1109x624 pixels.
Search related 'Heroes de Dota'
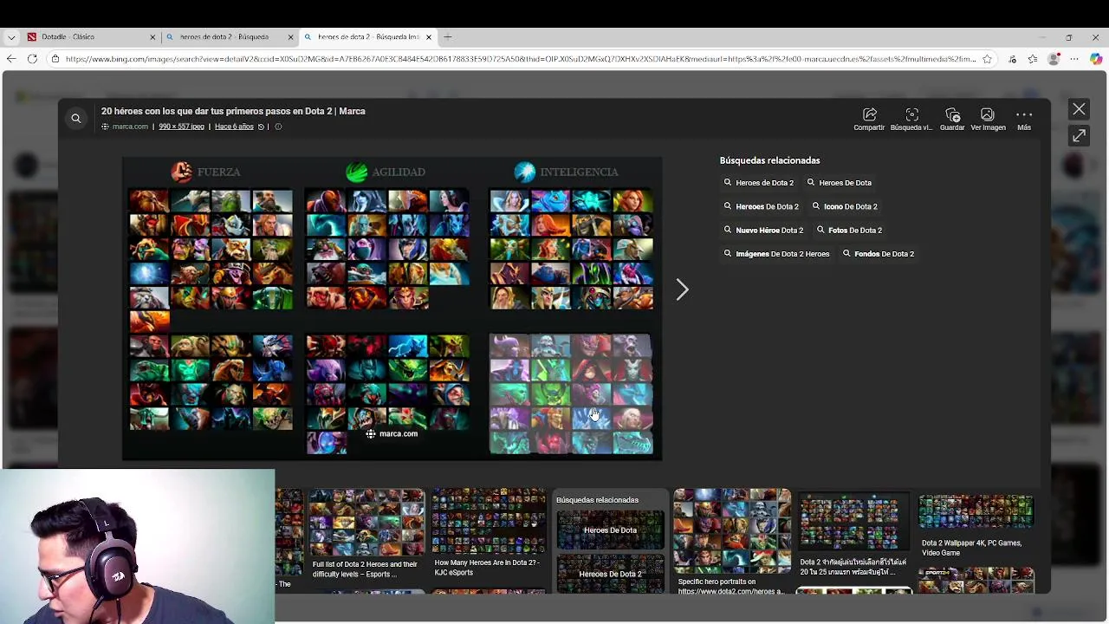point(840,183)
